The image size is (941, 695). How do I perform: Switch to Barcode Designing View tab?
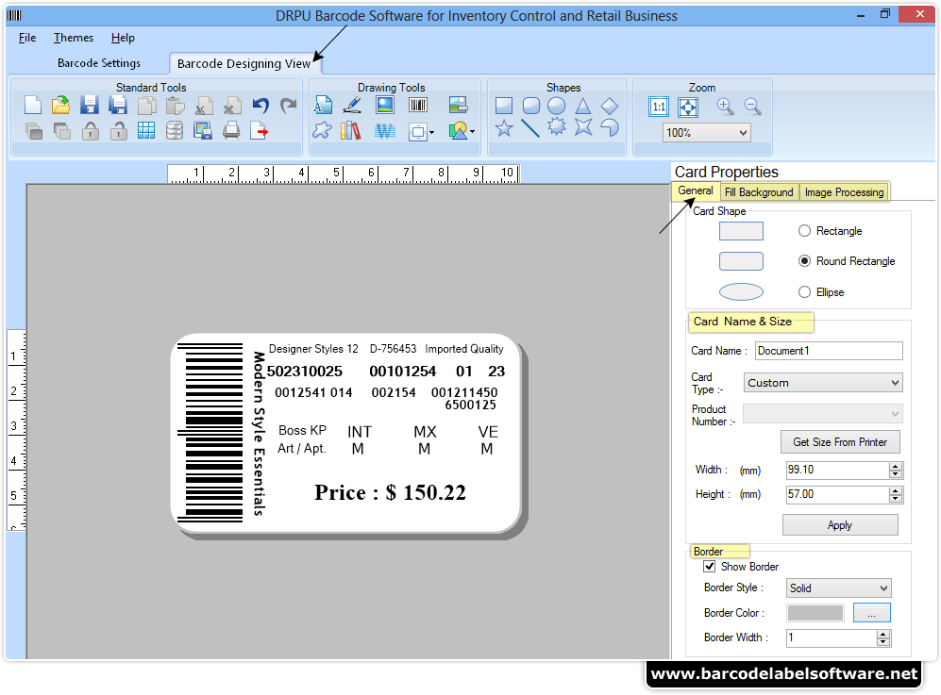[x=244, y=63]
